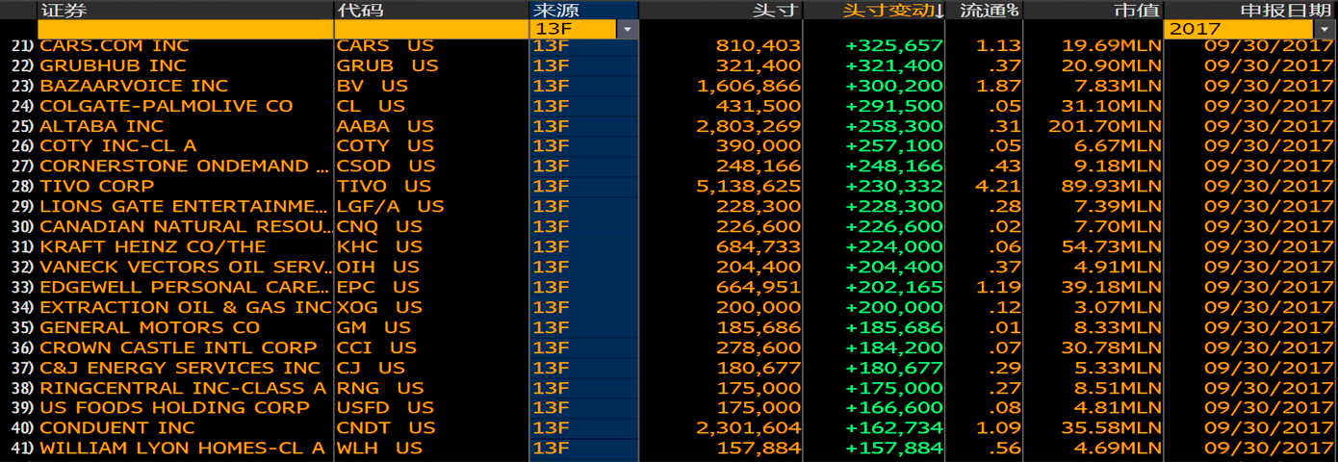Click ticker CARS US
Screen dimensions: 1338x462
click(x=385, y=45)
